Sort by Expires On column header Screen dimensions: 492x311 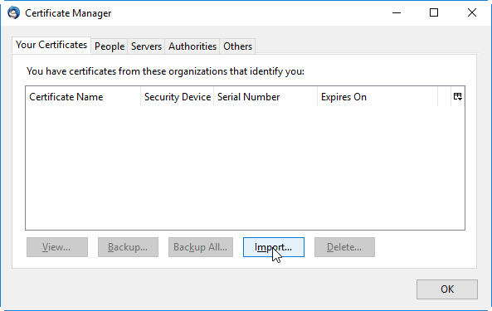tap(378, 97)
